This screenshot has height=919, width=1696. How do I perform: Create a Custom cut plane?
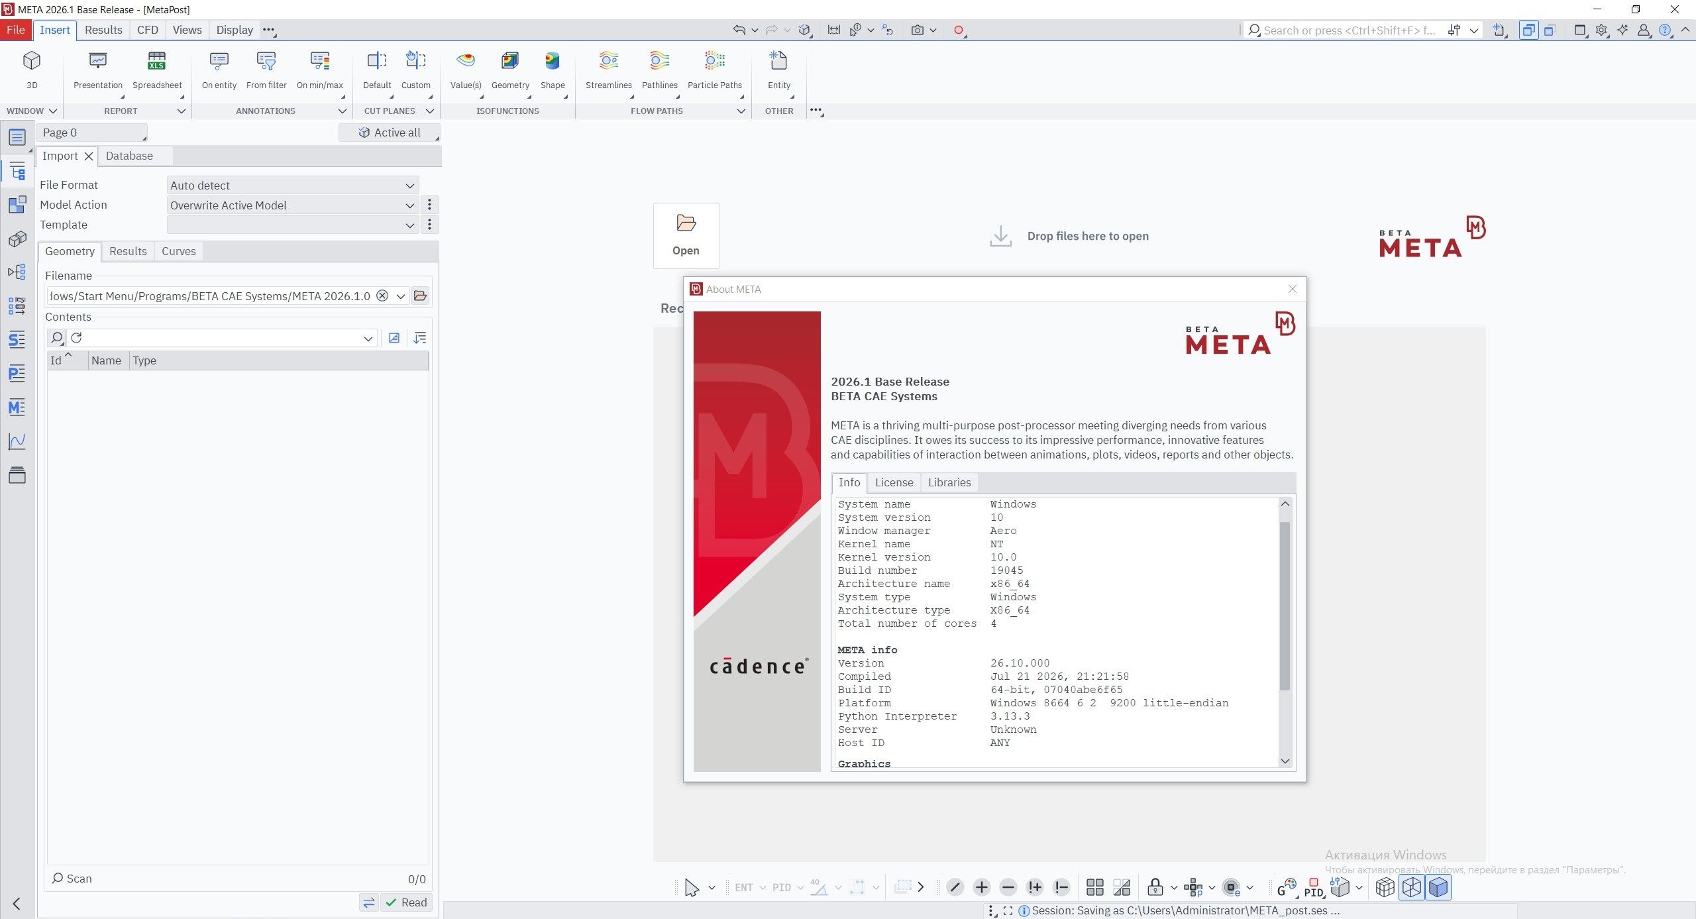click(416, 70)
